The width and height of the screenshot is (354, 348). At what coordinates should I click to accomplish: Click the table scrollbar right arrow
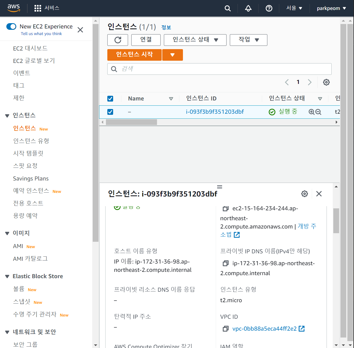point(336,122)
